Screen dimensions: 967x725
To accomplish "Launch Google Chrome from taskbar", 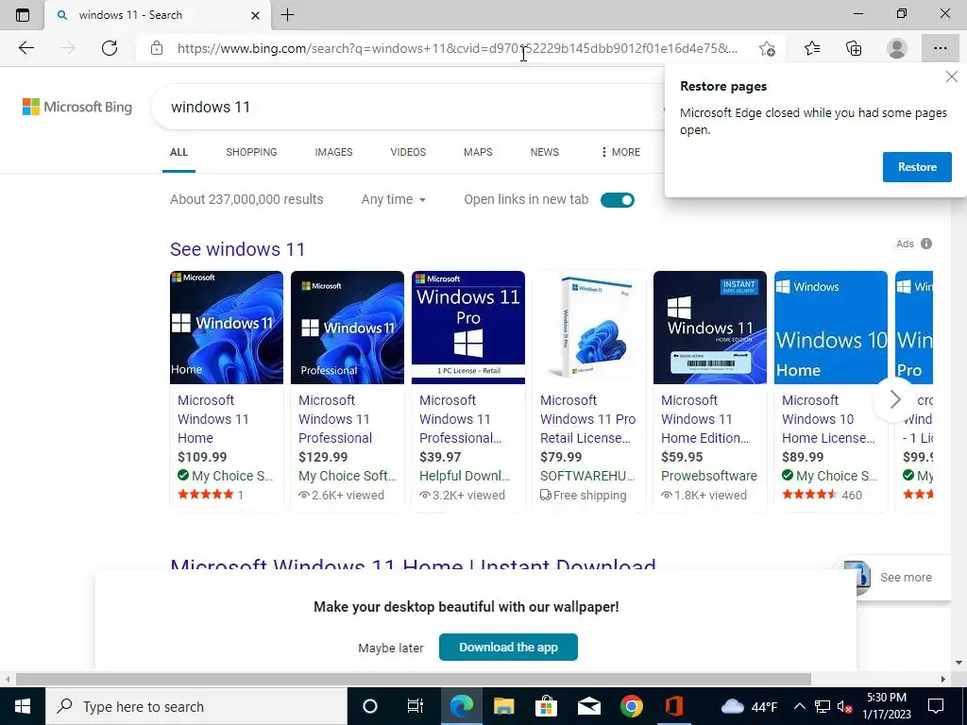I will click(632, 706).
